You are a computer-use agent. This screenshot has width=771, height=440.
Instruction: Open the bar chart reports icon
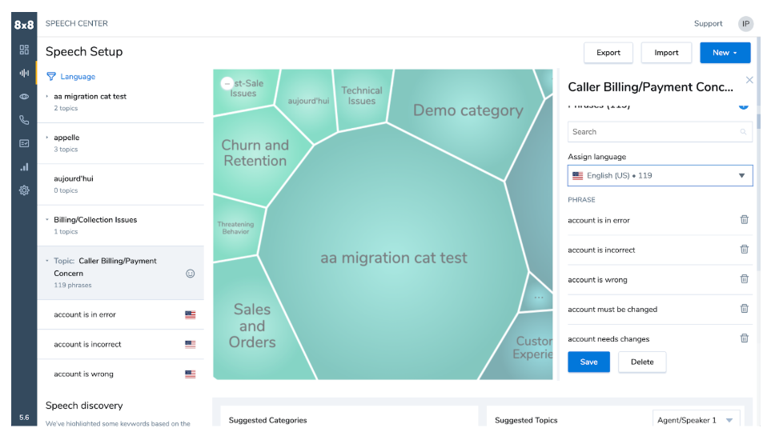(24, 167)
